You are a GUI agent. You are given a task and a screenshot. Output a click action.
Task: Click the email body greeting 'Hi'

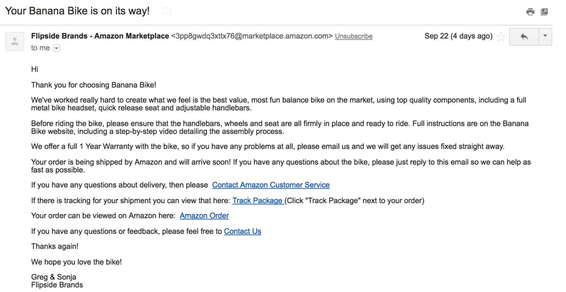coord(35,69)
